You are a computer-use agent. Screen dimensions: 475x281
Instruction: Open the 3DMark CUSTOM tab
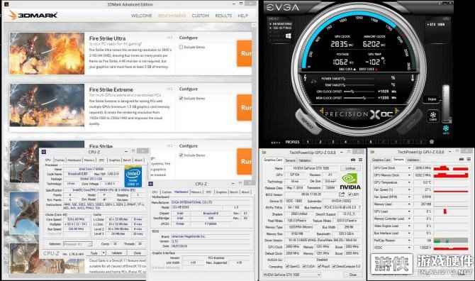(x=200, y=16)
